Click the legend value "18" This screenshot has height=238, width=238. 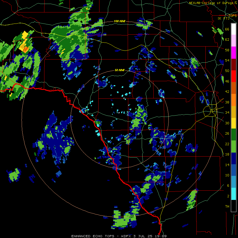(x=227, y=154)
